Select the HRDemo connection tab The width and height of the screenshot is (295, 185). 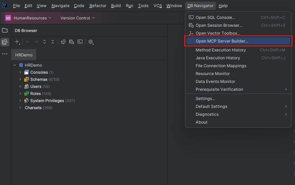click(x=24, y=55)
